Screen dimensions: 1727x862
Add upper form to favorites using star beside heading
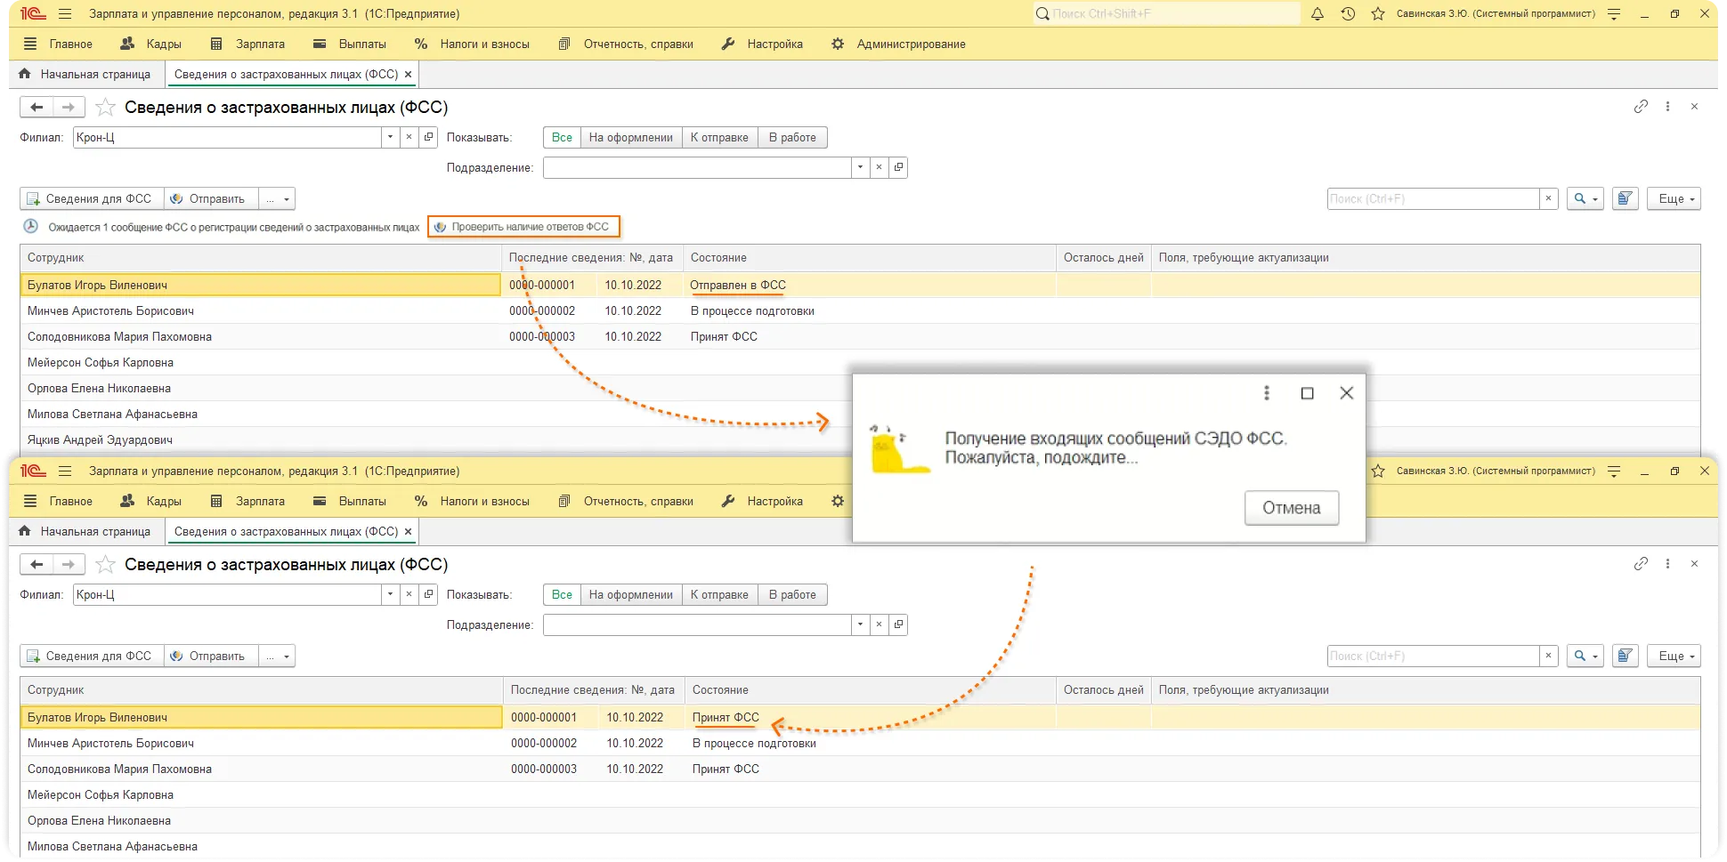(x=105, y=108)
